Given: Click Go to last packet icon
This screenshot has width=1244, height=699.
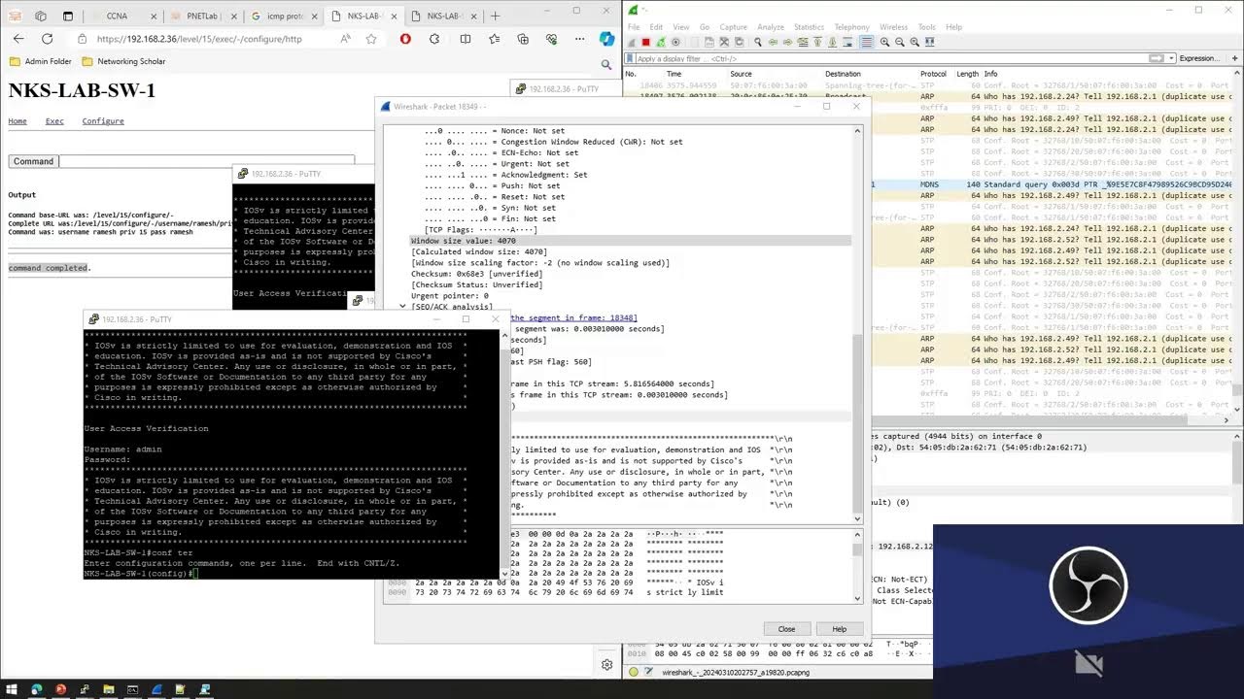Looking at the screenshot, I should pos(833,42).
